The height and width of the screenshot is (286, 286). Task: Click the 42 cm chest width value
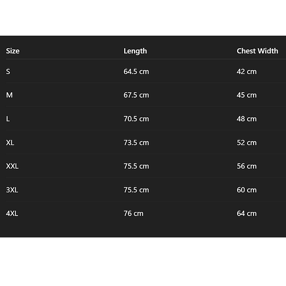pyautogui.click(x=247, y=71)
